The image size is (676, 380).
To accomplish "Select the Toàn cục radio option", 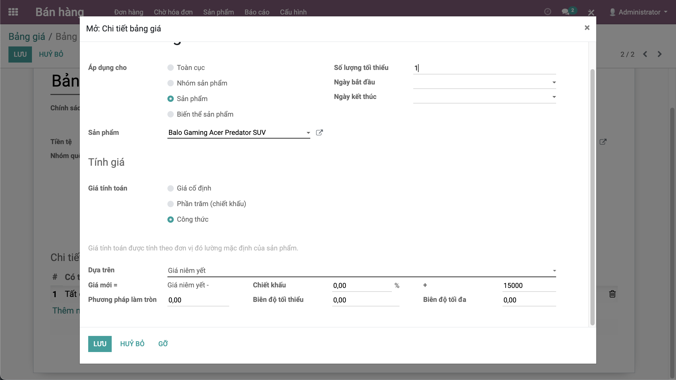I will coord(171,68).
